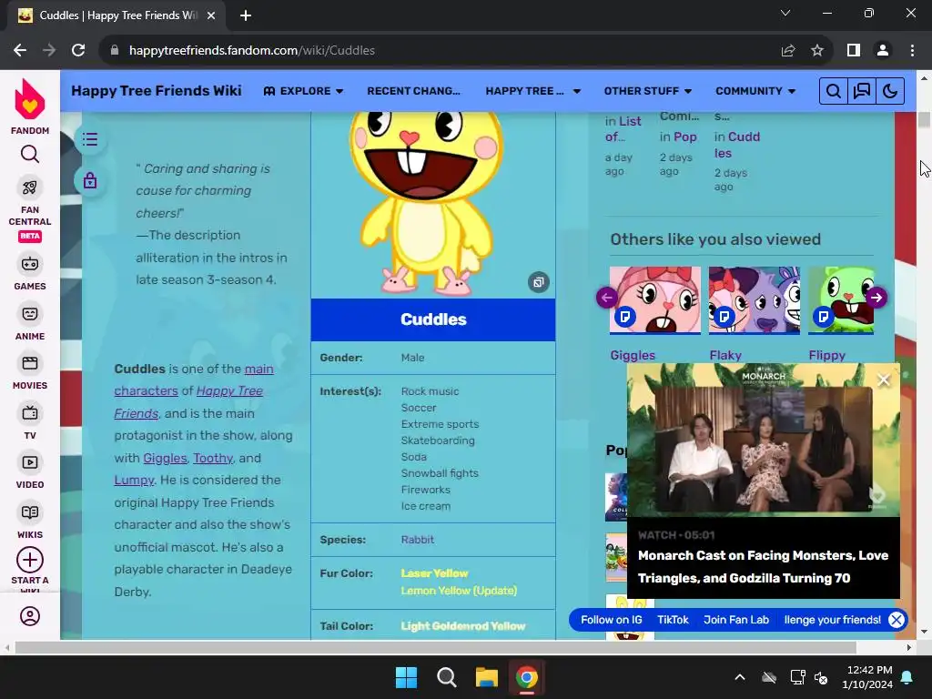Close the Monarch video popup
Viewport: 932px width, 699px height.
tap(883, 380)
